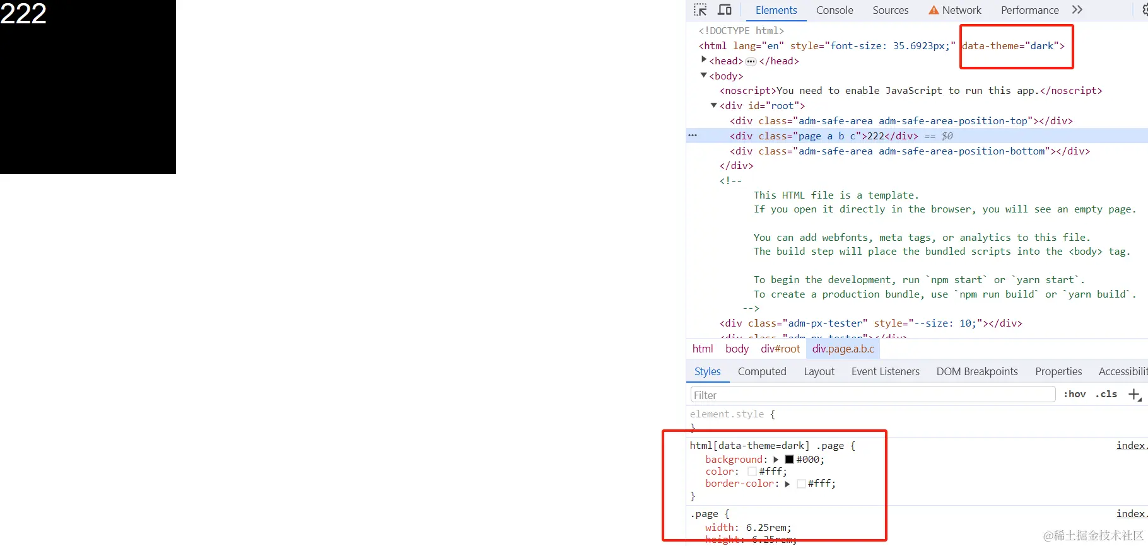Show the Event Listeners tab

tap(886, 371)
